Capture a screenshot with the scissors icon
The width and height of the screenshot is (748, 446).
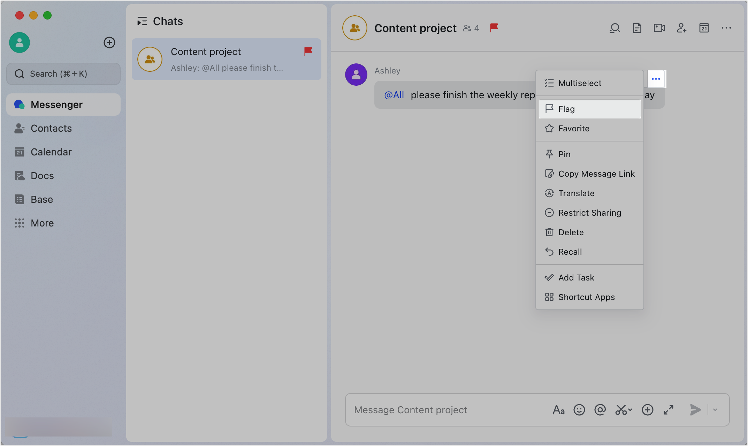[x=621, y=410]
